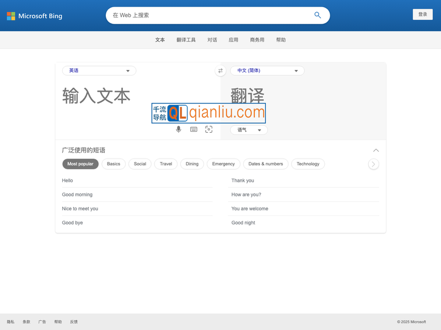Switch to the 对话 tab
This screenshot has height=330, width=441.
click(x=212, y=40)
